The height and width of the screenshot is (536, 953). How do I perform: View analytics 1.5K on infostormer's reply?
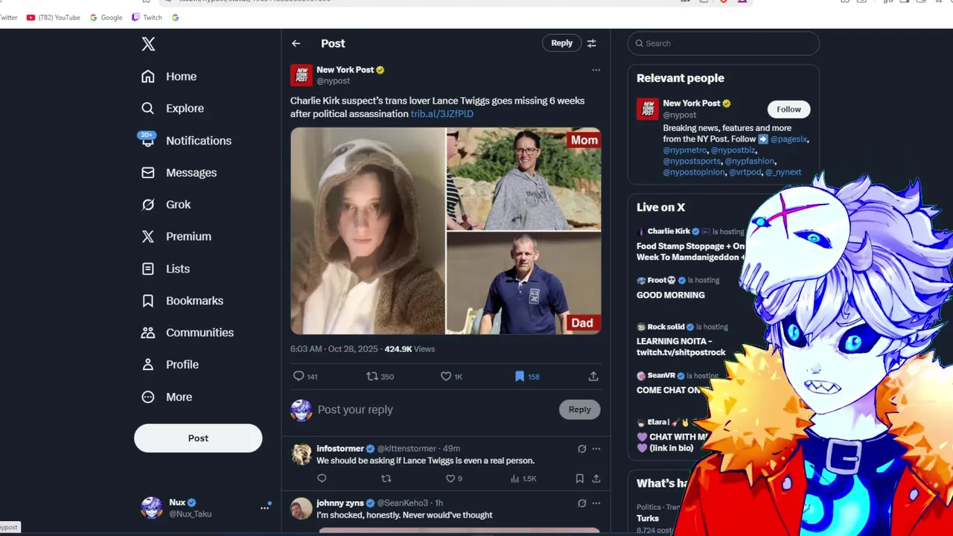pos(523,479)
